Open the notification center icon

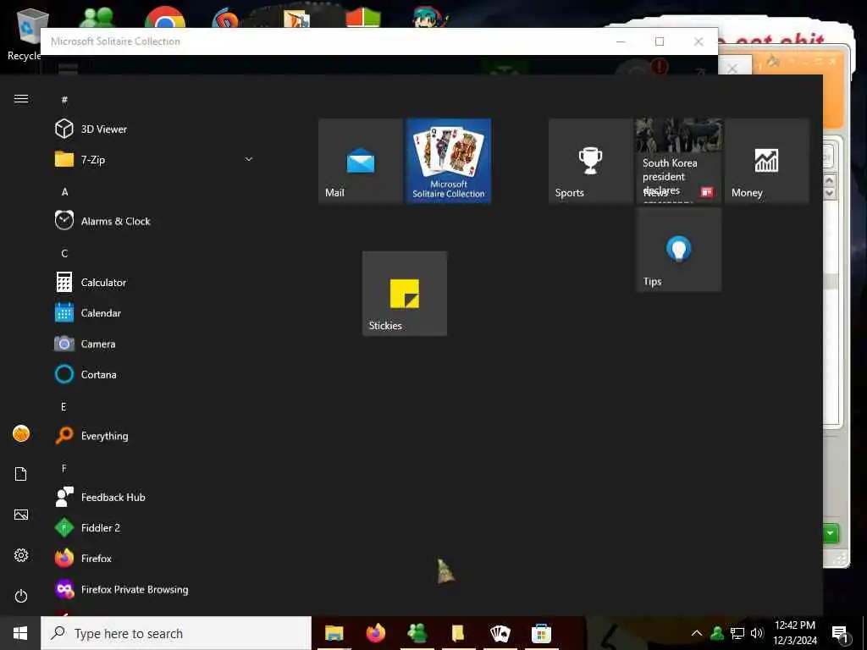click(841, 634)
